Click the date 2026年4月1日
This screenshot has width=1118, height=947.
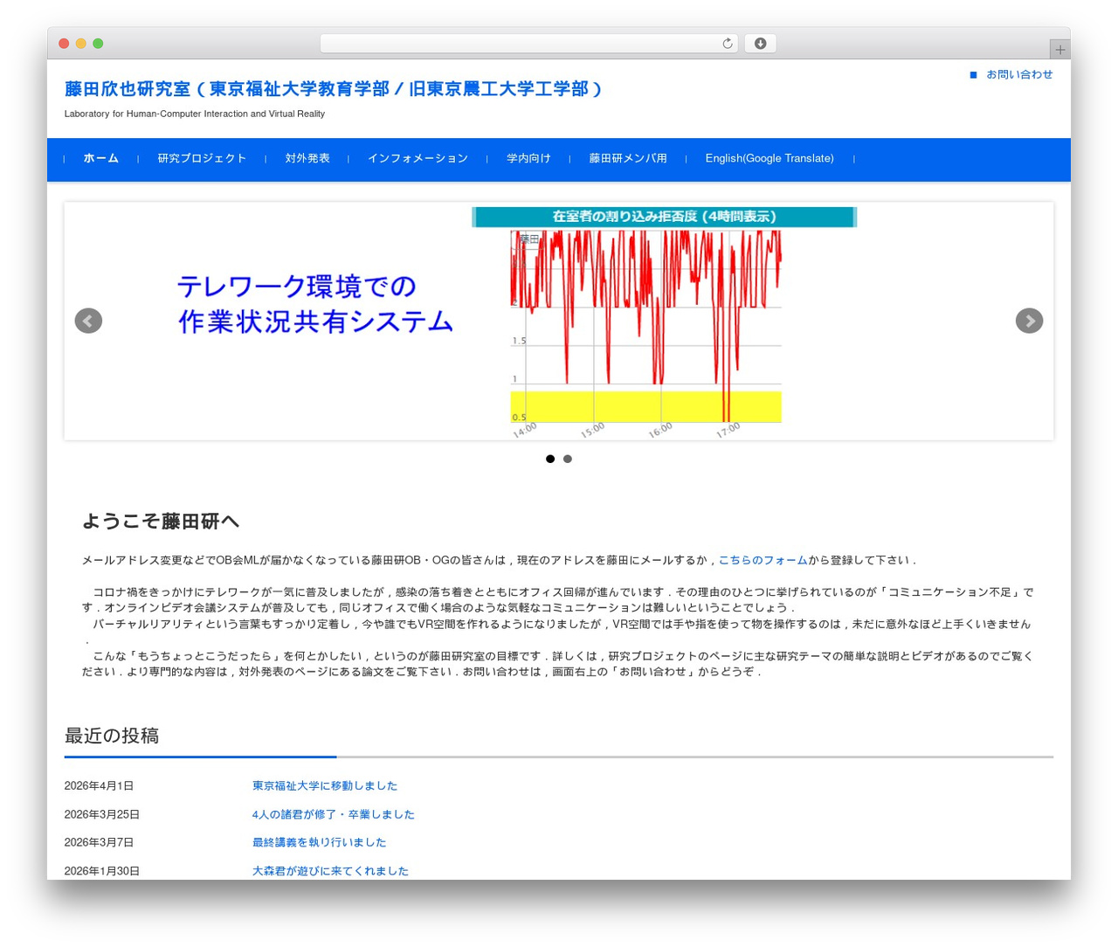point(99,785)
